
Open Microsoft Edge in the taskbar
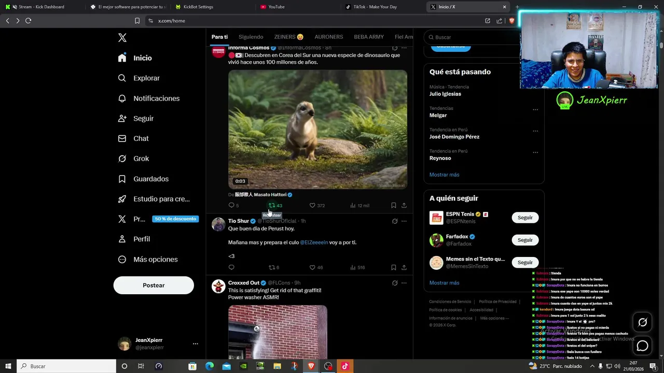210,366
